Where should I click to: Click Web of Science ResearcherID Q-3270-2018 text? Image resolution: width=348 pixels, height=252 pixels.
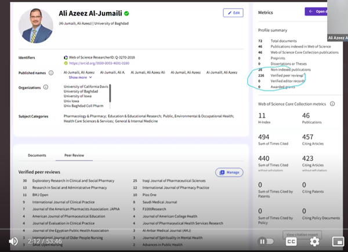coord(102,57)
